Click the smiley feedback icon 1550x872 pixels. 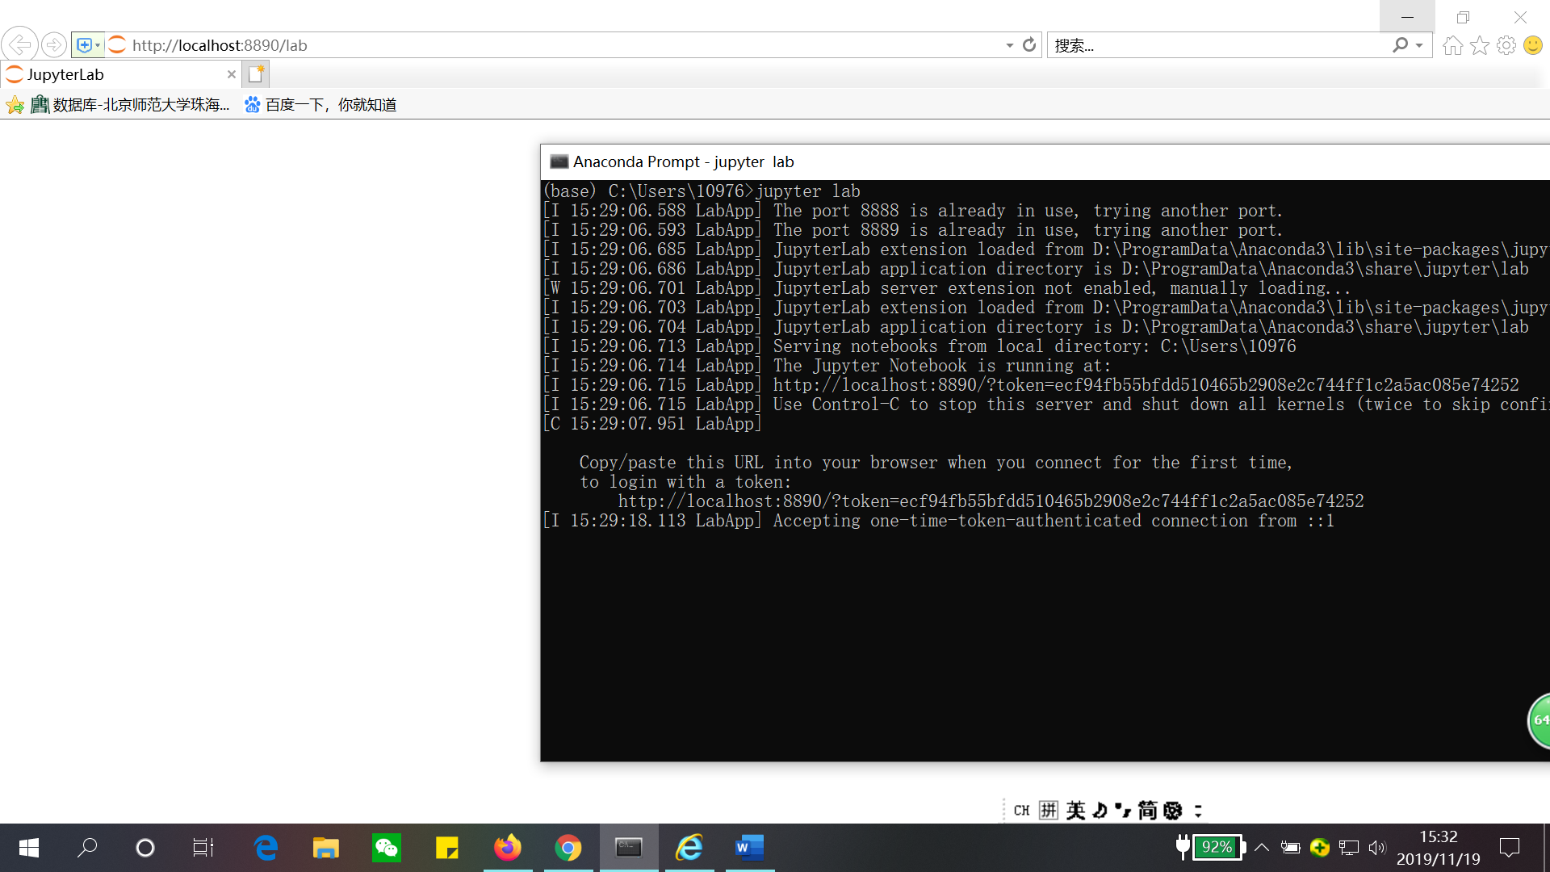point(1532,45)
